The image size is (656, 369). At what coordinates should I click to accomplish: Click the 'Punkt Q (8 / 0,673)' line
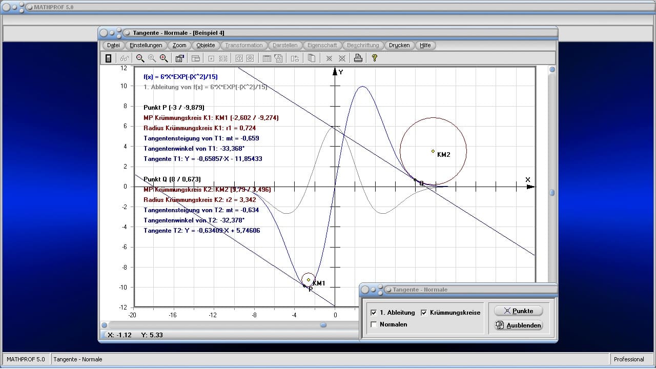(172, 179)
